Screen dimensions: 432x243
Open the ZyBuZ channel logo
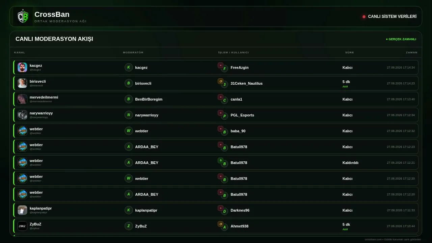(22, 226)
